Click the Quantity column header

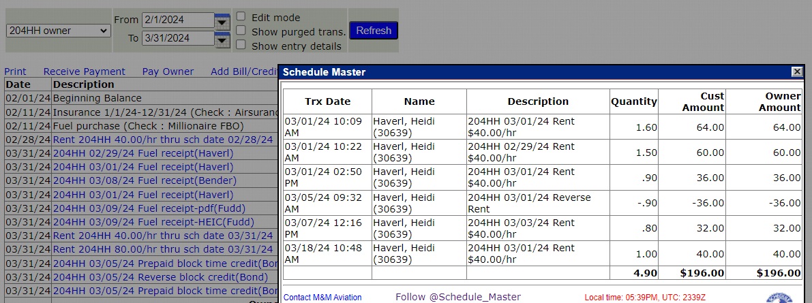point(634,102)
